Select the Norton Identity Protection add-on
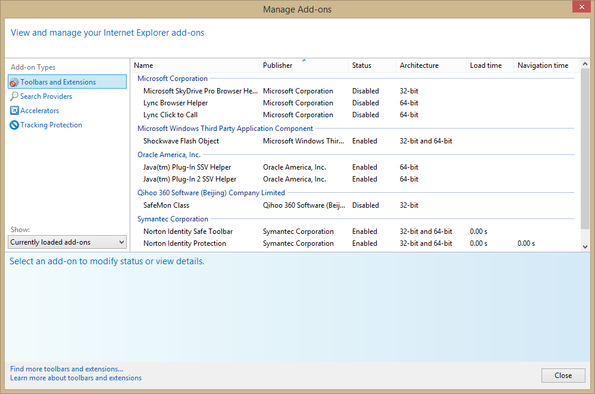 point(184,243)
